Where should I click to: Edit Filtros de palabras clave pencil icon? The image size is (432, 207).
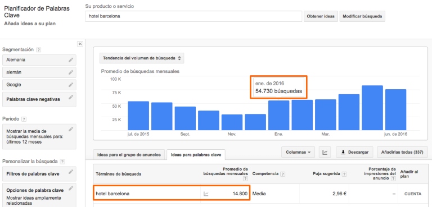pos(71,172)
